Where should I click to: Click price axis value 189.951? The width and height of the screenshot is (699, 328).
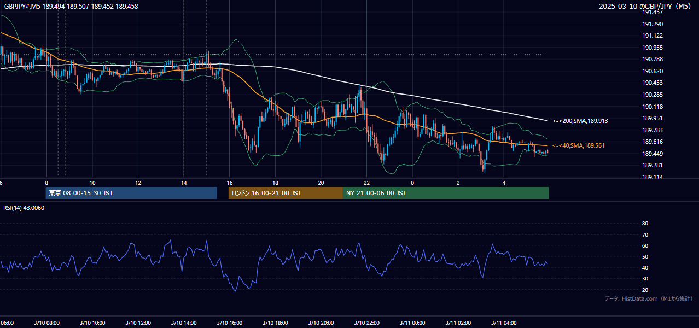click(653, 118)
